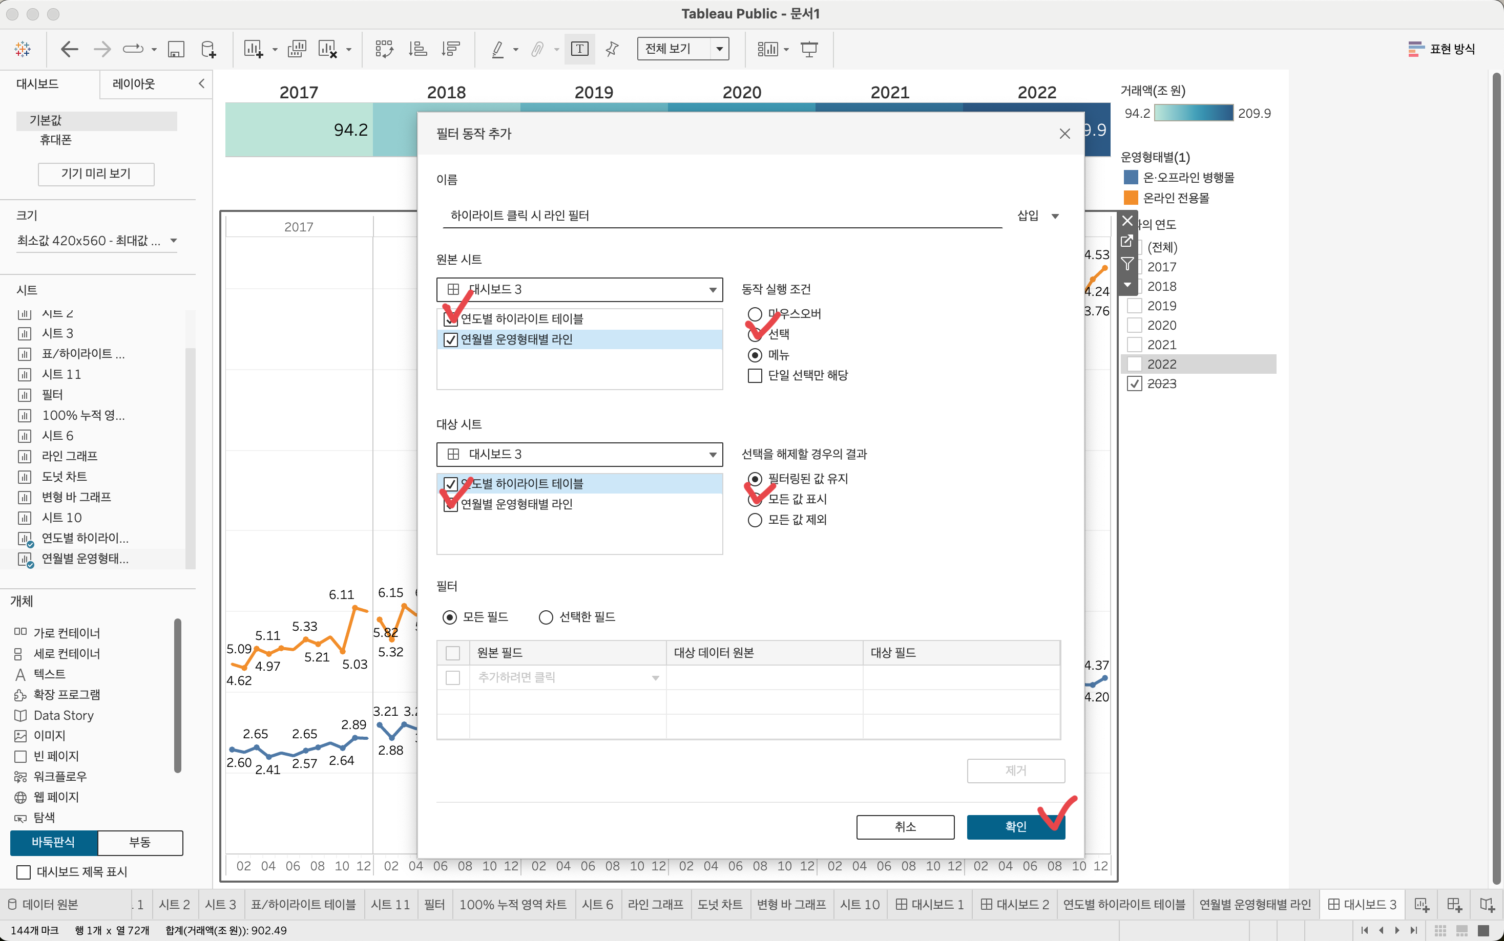Open the 전체 보기 fit dropdown
Image resolution: width=1504 pixels, height=941 pixels.
[720, 49]
